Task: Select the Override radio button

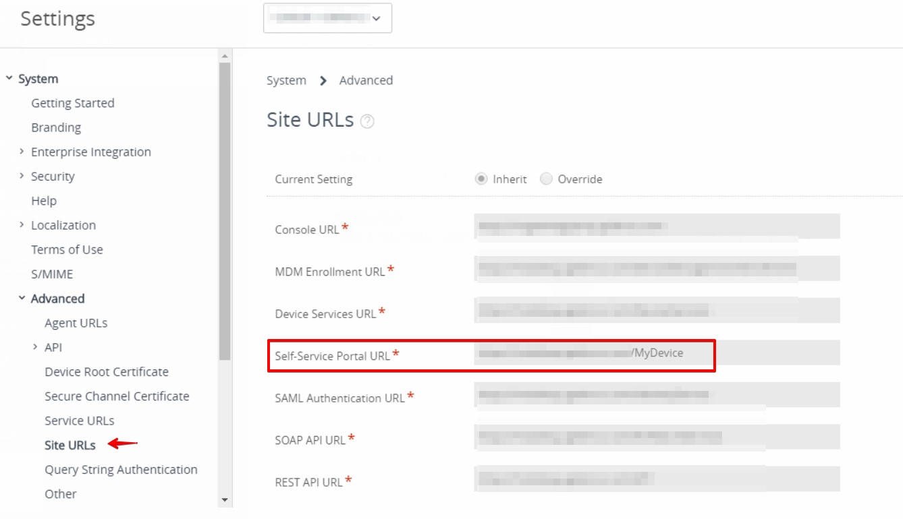Action: [546, 179]
